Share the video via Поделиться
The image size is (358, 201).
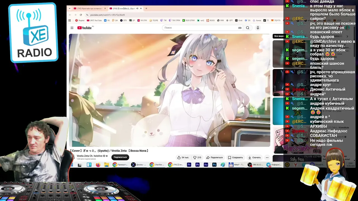point(215,157)
